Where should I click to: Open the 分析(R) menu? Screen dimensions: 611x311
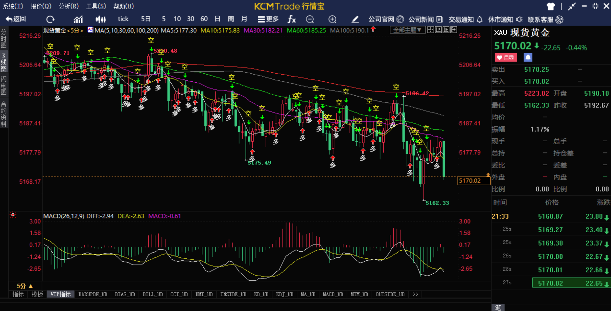point(68,6)
